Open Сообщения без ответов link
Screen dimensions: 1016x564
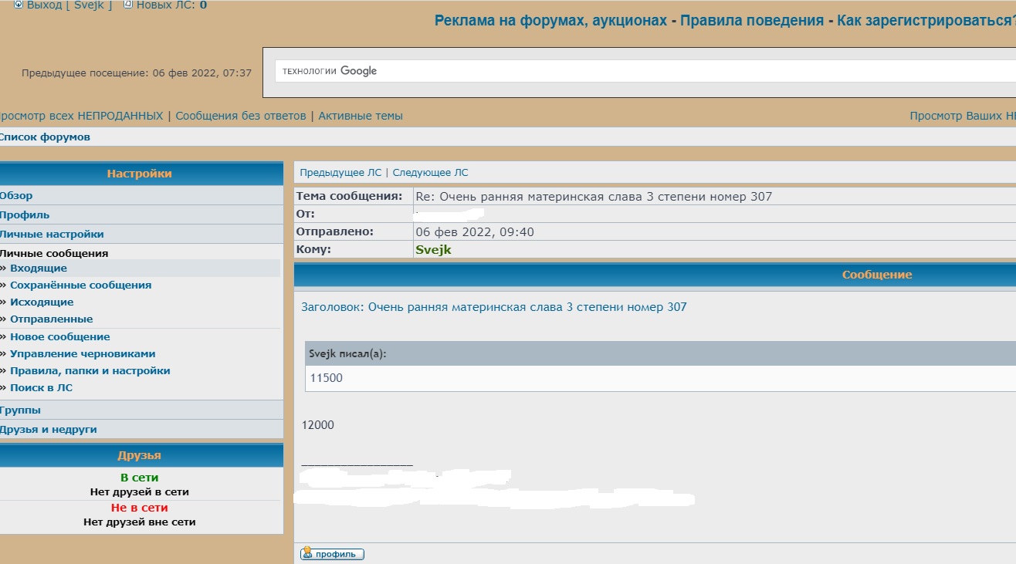tap(240, 116)
